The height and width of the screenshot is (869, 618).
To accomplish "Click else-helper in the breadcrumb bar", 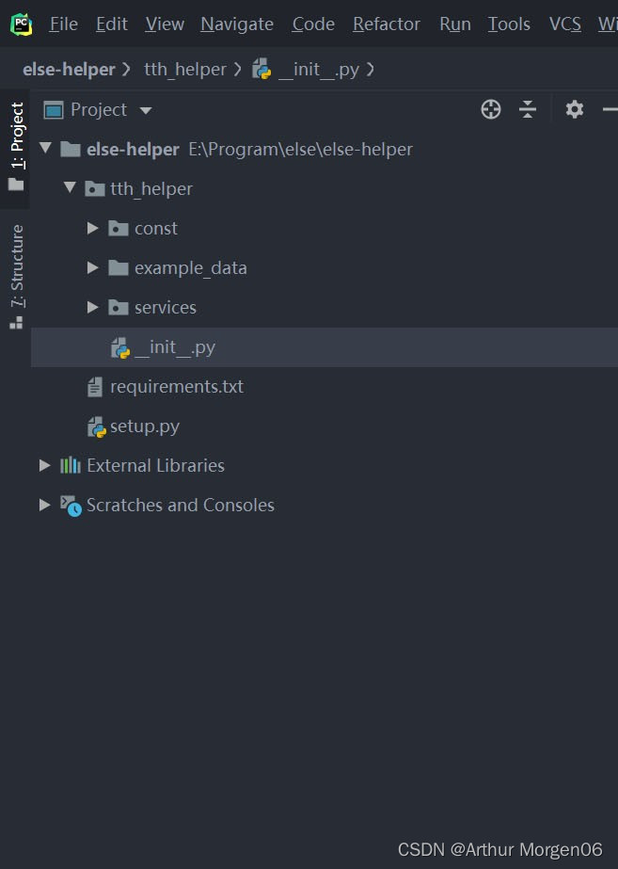I will point(69,69).
